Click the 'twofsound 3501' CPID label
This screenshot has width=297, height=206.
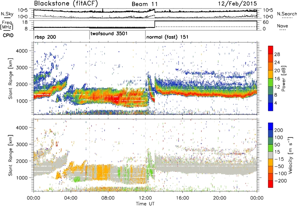(x=109, y=34)
